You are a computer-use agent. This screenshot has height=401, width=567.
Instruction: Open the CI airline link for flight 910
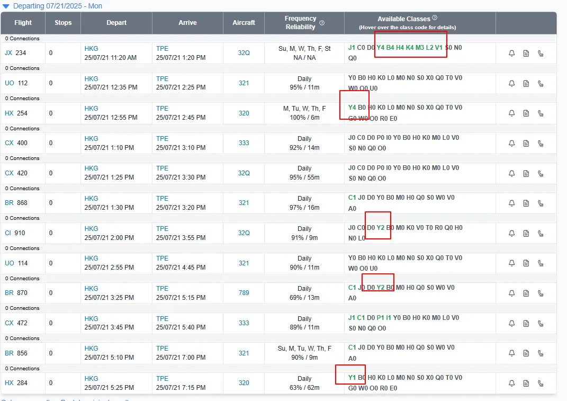[x=8, y=233]
